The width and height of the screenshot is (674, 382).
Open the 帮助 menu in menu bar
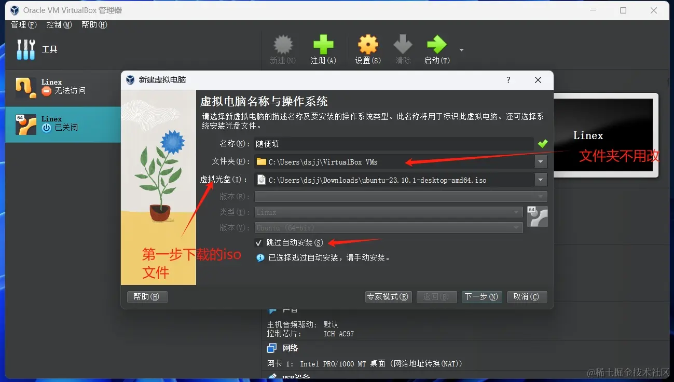(93, 24)
